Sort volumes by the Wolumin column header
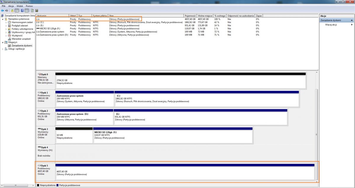Screen dimensions: 355x188 click(x=52, y=15)
